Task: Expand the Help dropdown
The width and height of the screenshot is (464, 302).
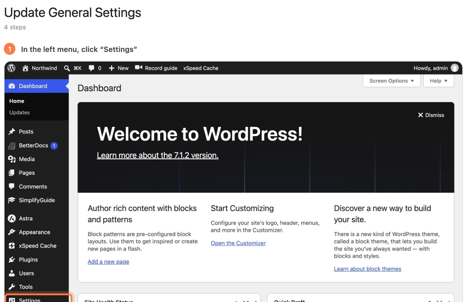Action: [439, 81]
